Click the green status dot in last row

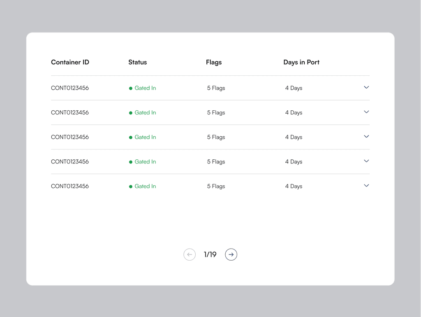pyautogui.click(x=131, y=186)
